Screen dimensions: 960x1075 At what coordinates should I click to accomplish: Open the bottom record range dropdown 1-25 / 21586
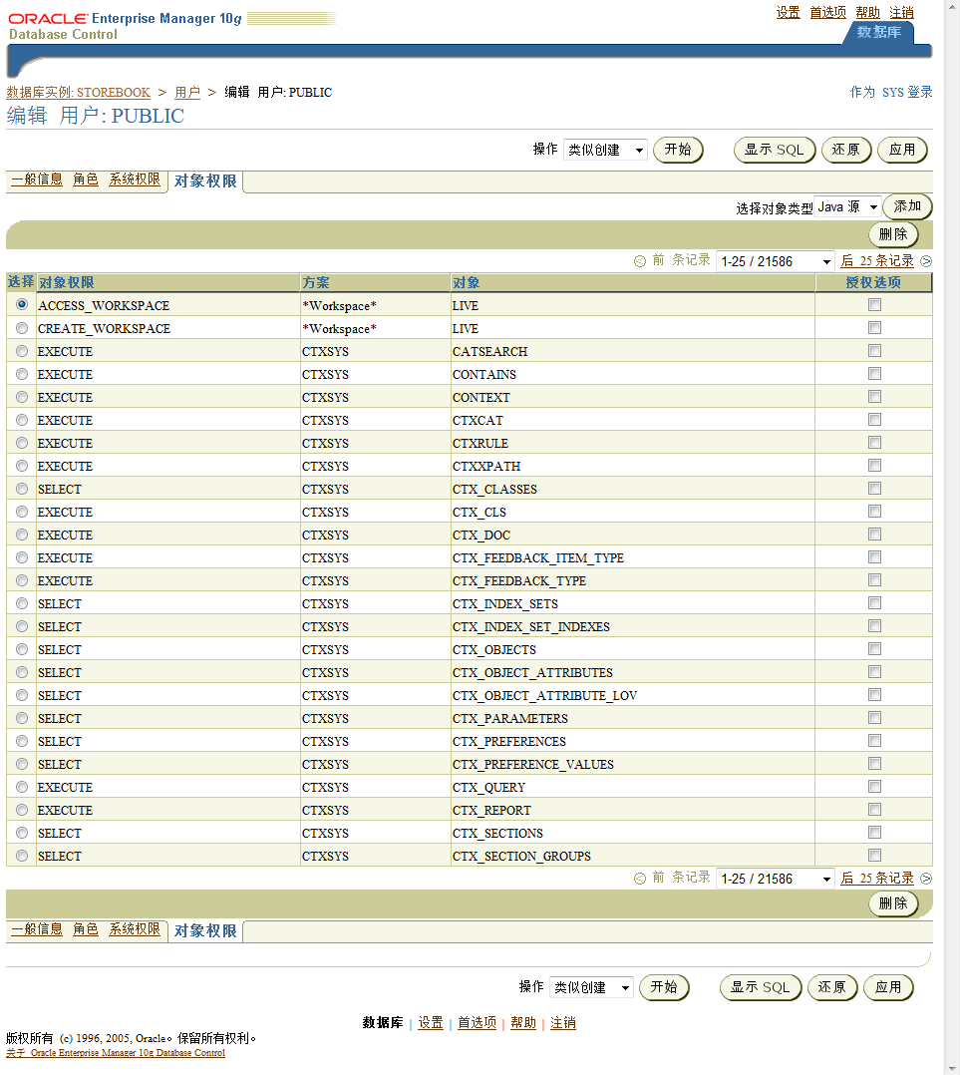(776, 879)
